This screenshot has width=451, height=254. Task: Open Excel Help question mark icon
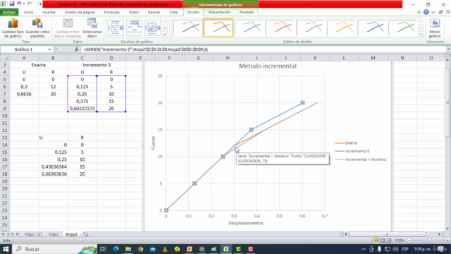tap(426, 12)
